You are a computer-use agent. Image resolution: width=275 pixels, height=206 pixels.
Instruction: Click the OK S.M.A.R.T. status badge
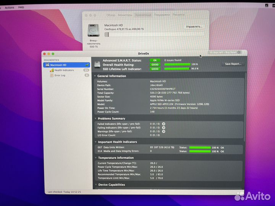(x=155, y=60)
